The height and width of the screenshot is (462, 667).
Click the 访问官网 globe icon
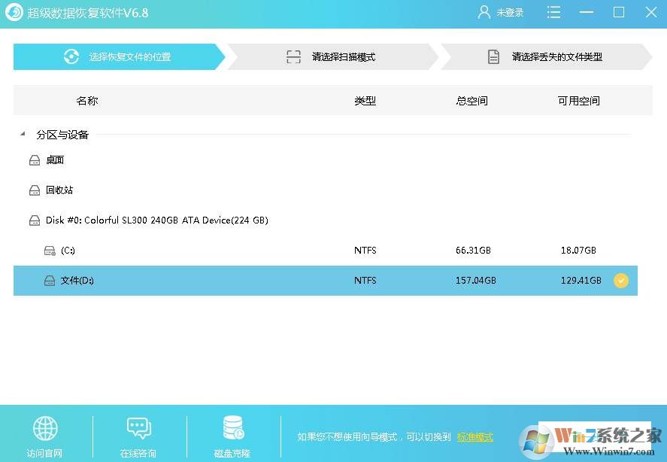[x=45, y=427]
